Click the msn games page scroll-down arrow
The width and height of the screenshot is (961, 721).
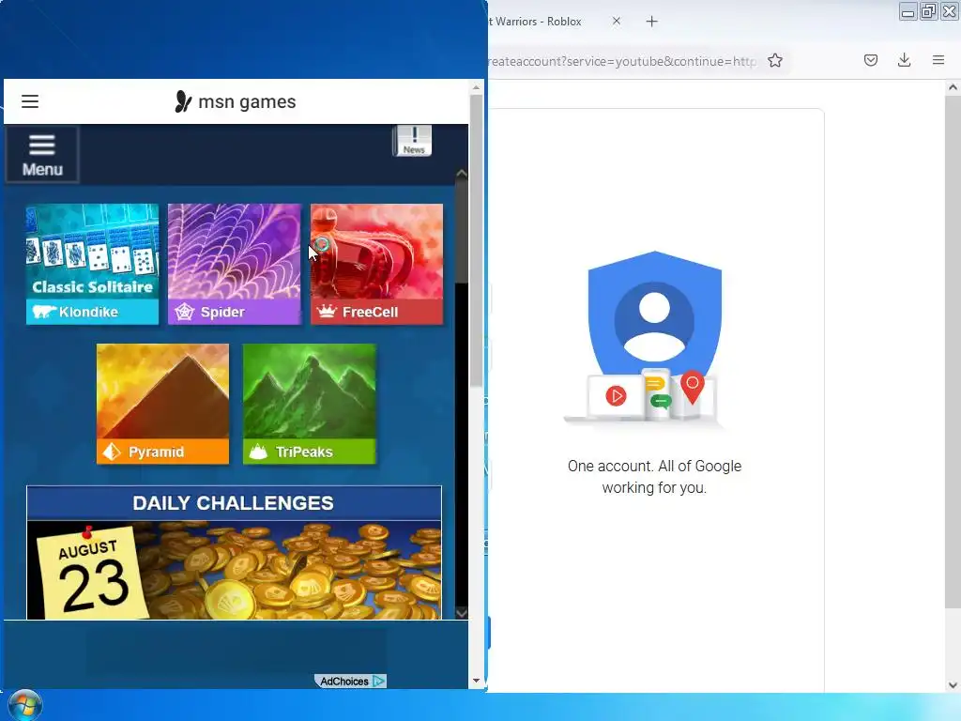[x=476, y=681]
